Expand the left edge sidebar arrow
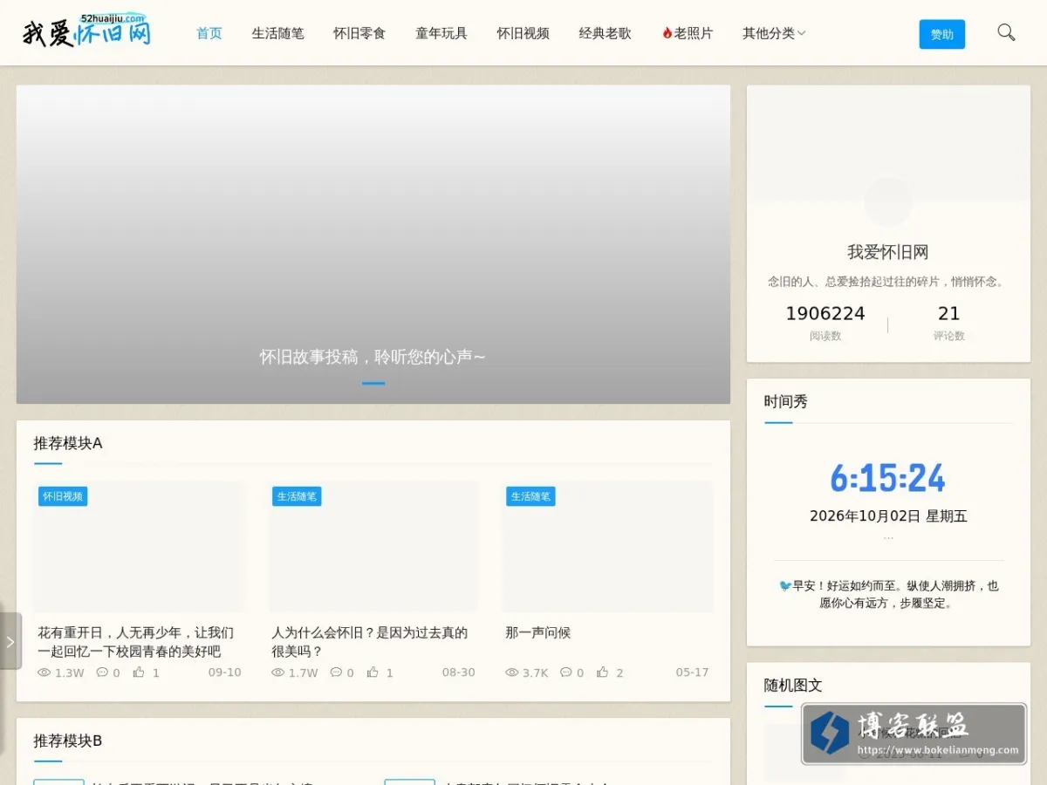 pyautogui.click(x=10, y=641)
